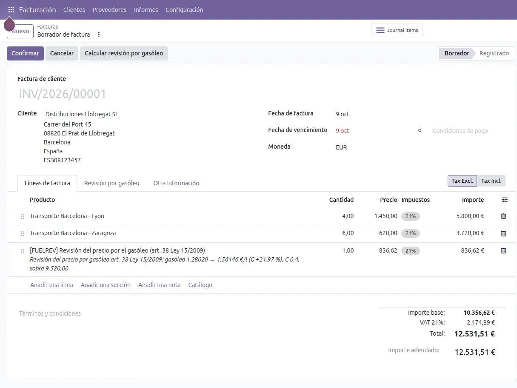Open the Proveedores menu
The height and width of the screenshot is (388, 517).
pyautogui.click(x=109, y=9)
